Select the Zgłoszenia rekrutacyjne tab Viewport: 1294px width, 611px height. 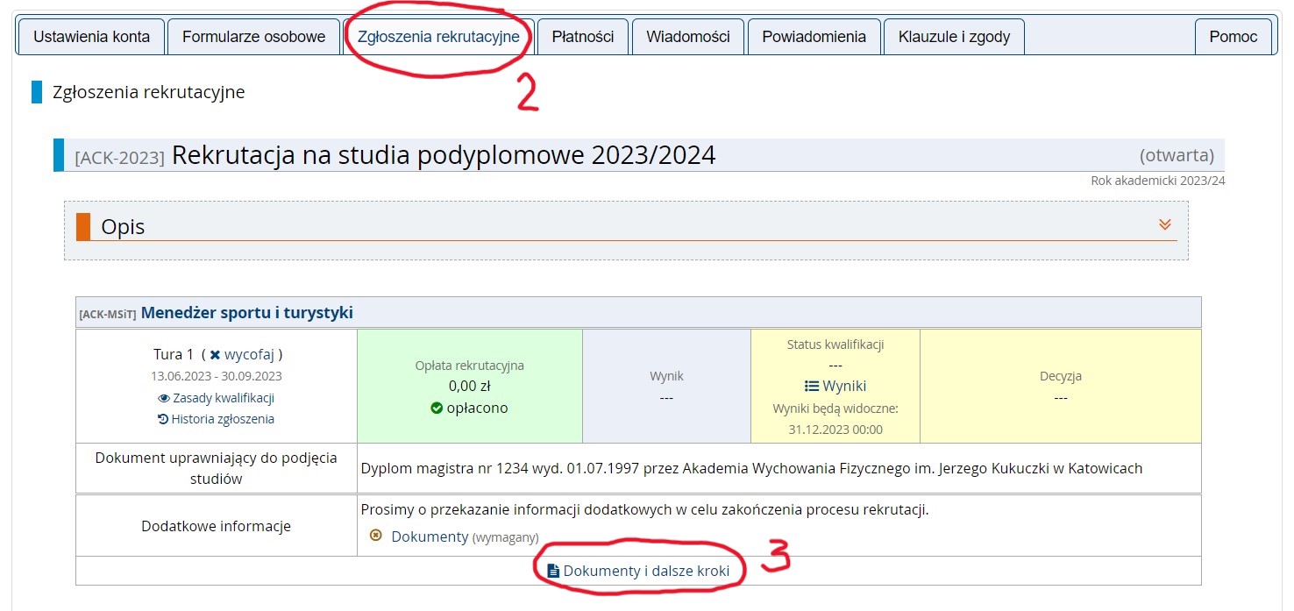[x=438, y=36]
